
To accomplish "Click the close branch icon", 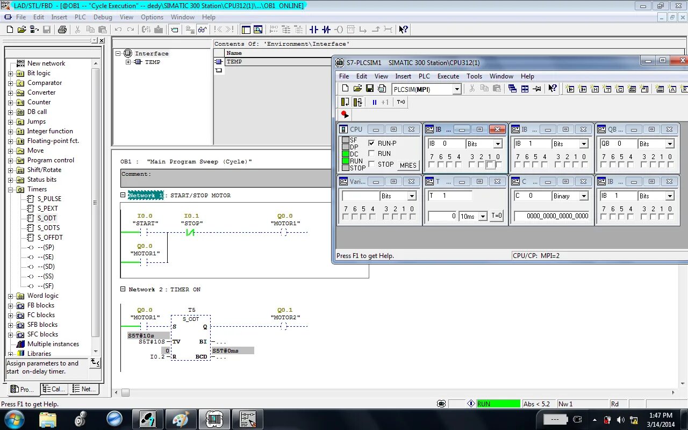I will [x=376, y=30].
